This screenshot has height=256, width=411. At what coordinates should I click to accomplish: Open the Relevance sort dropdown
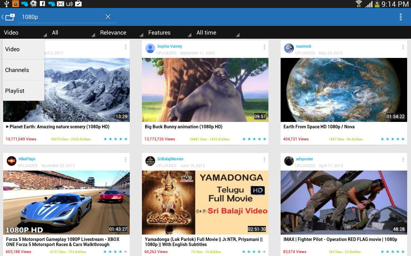click(121, 33)
